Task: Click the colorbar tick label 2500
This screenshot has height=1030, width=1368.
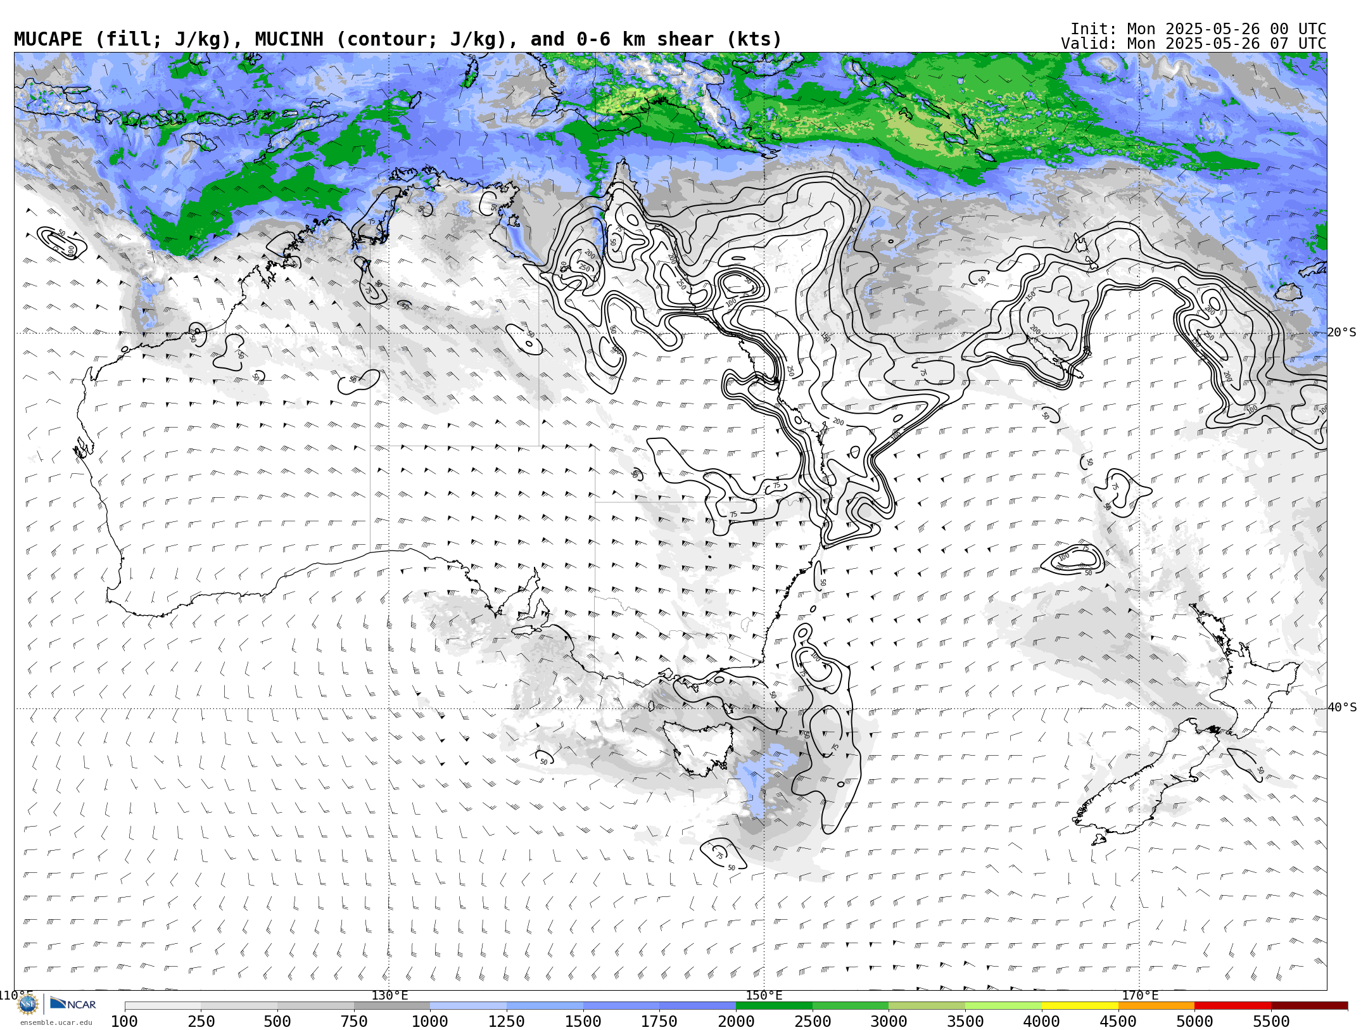Action: point(813,1021)
